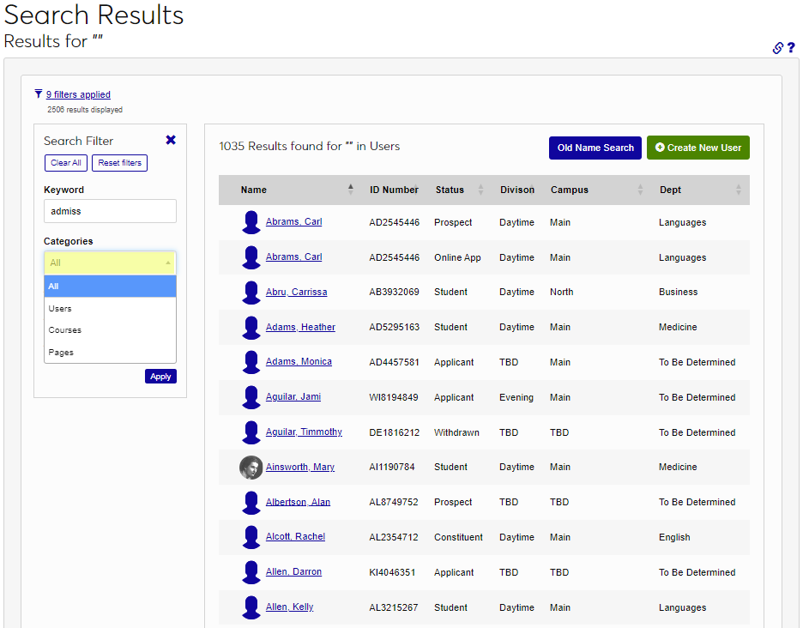803x628 pixels.
Task: Click Carl Abrams' profile silhouette icon
Action: (x=251, y=222)
